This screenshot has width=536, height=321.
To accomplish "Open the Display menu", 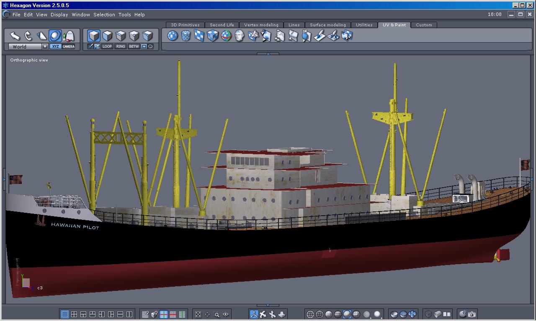I will [59, 15].
